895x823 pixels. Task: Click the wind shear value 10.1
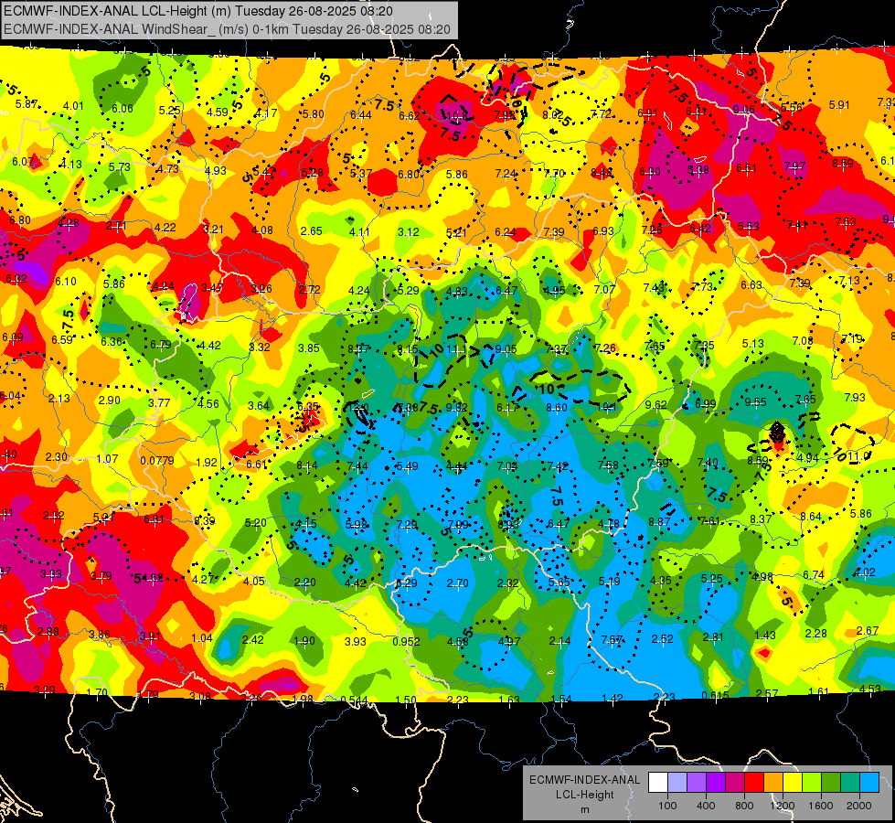[x=607, y=407]
